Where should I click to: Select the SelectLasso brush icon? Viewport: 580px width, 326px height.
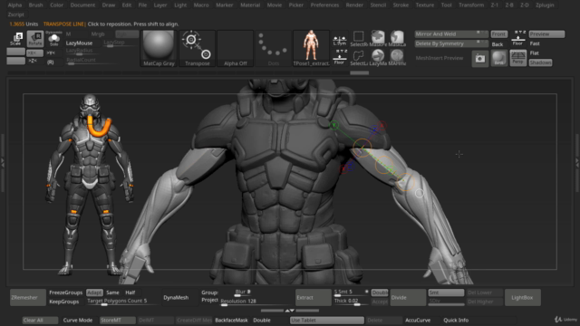pyautogui.click(x=359, y=58)
